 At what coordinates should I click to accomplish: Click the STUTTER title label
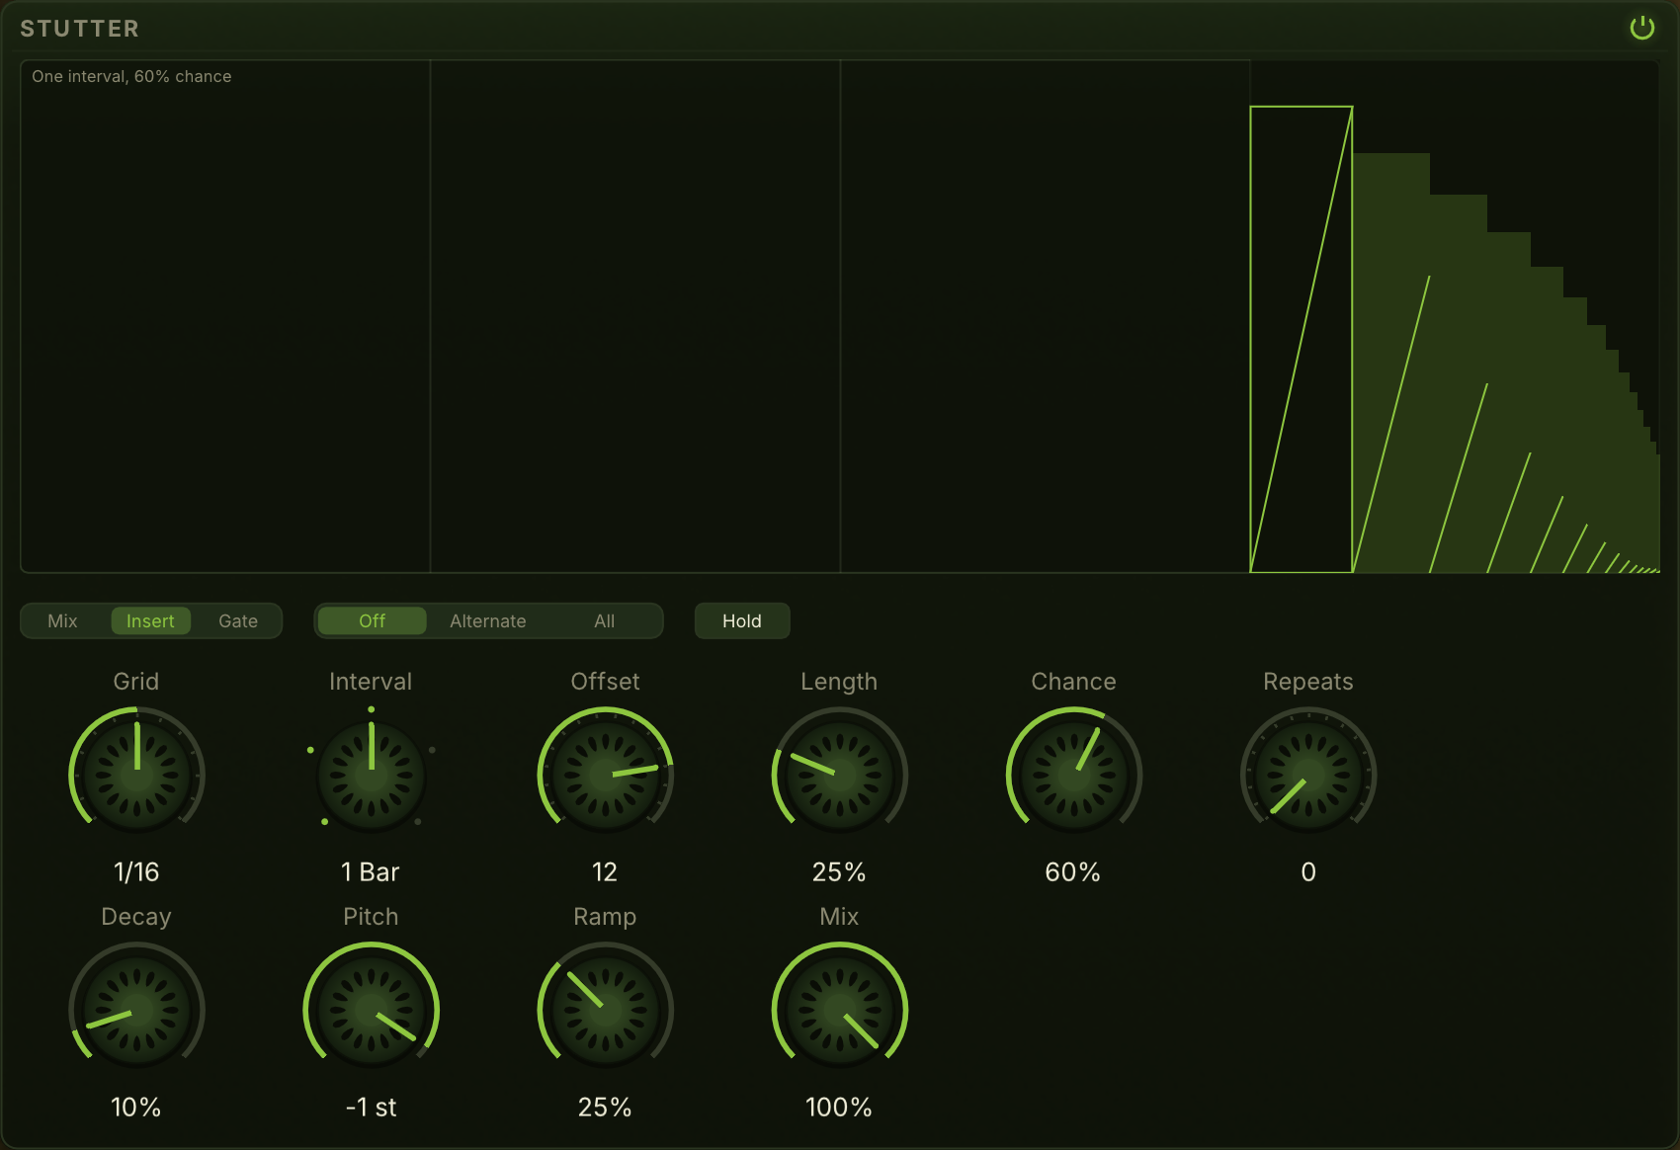coord(80,29)
